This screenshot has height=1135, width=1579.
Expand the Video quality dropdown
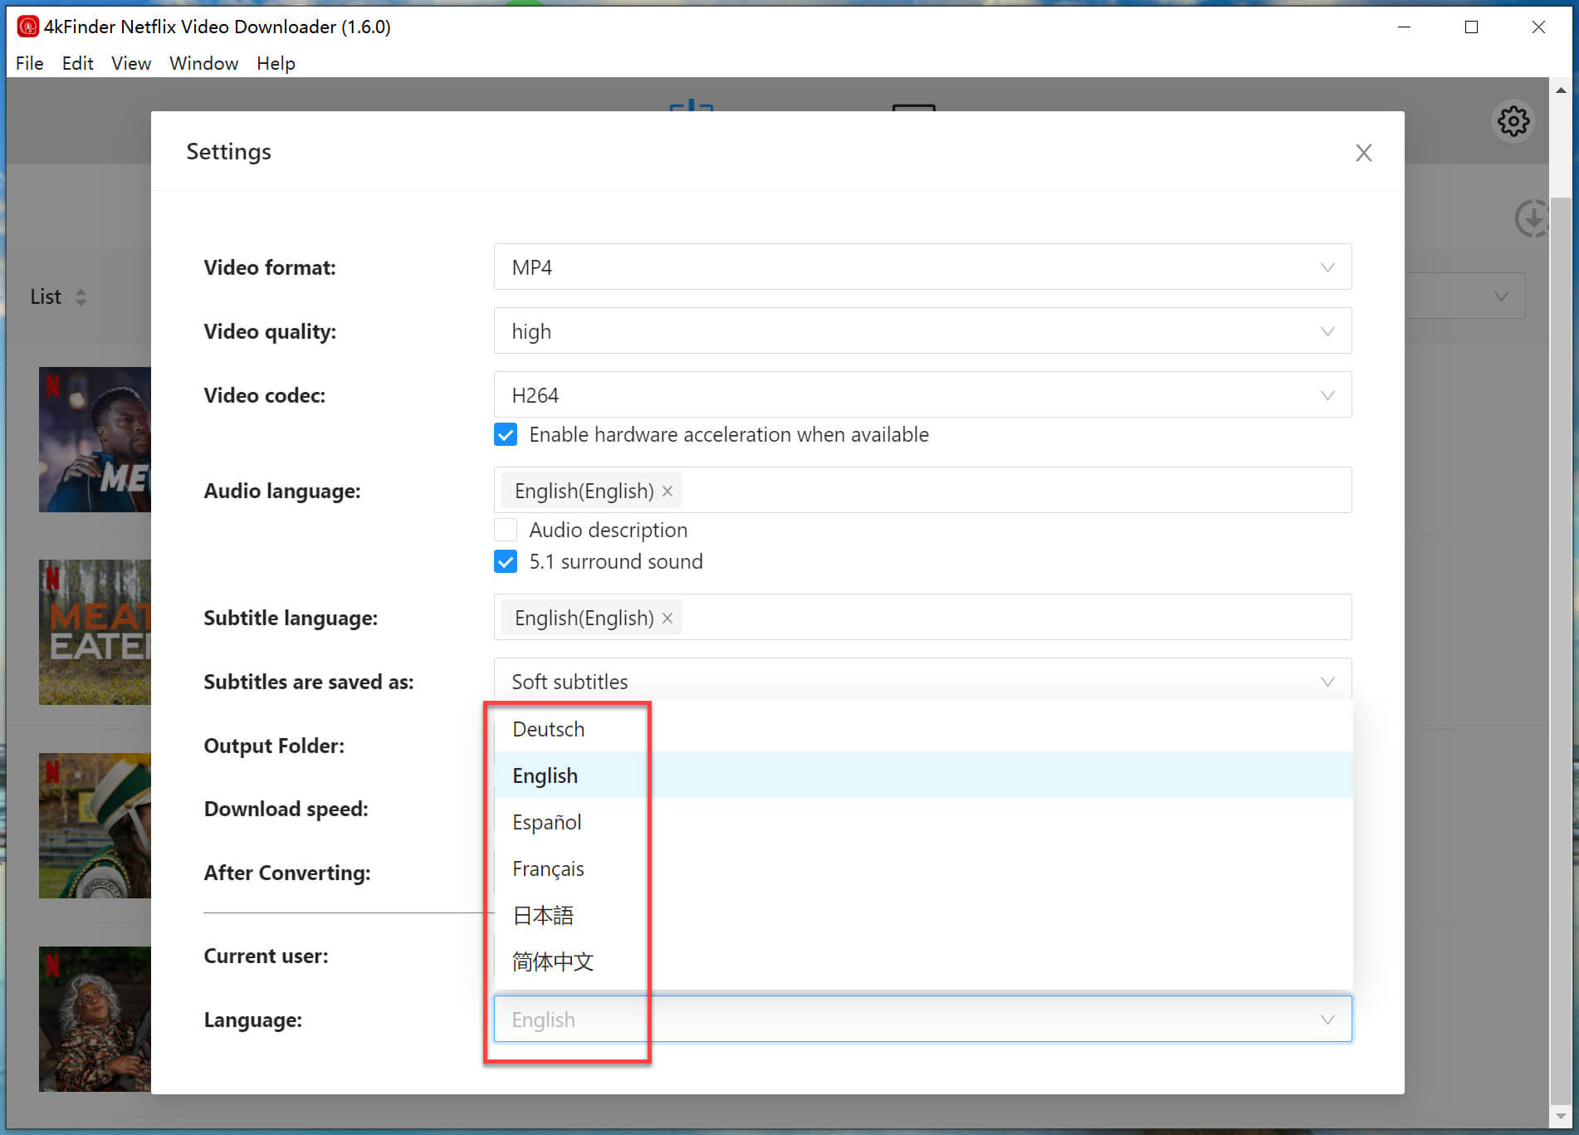(922, 331)
